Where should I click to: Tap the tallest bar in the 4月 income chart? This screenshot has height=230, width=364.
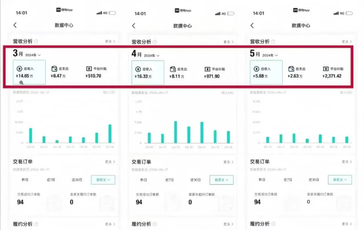175,132
